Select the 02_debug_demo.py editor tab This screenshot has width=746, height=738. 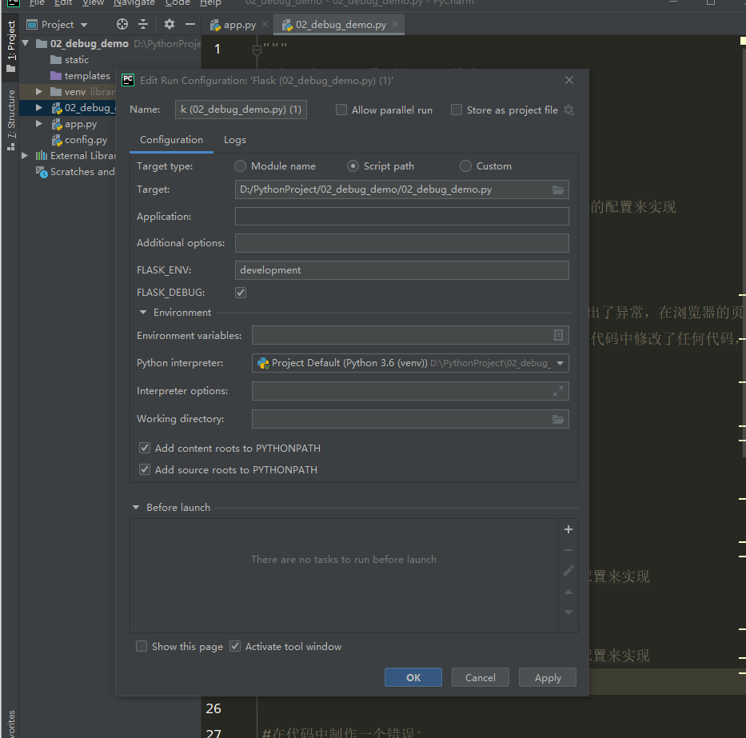coord(340,25)
